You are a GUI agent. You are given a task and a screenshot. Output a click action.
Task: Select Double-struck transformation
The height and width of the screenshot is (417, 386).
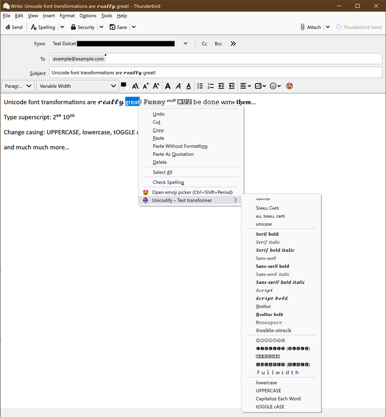click(x=281, y=330)
